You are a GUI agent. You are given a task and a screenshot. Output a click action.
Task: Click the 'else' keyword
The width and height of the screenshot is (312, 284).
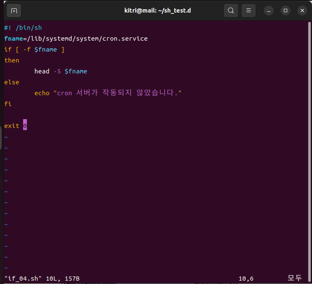12,82
